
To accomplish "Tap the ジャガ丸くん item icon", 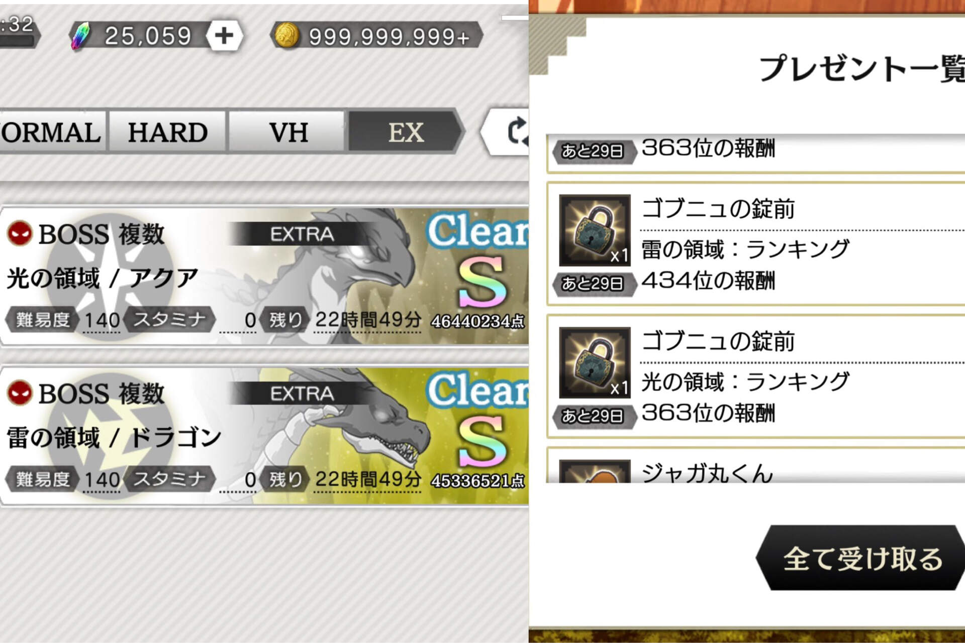I will coord(595,471).
